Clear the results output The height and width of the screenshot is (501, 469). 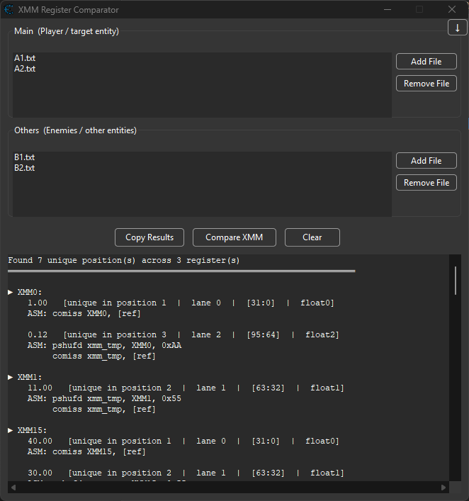point(312,237)
